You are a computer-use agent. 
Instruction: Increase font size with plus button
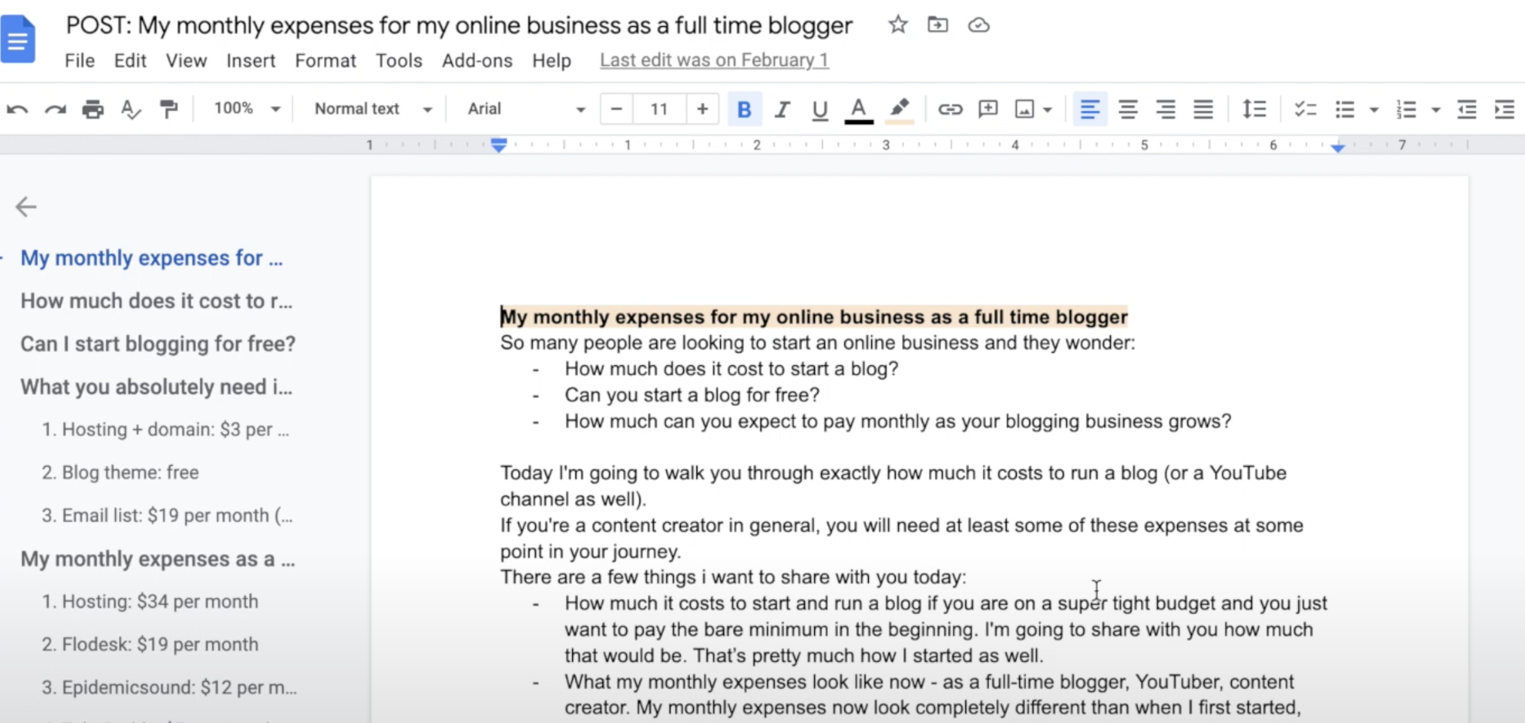(x=702, y=109)
